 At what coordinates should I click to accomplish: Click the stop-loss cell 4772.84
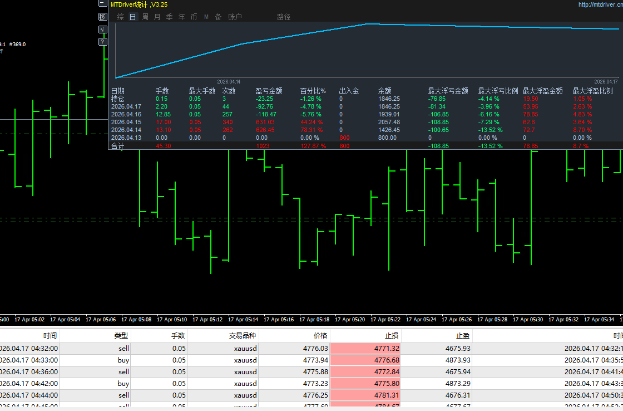click(365, 371)
